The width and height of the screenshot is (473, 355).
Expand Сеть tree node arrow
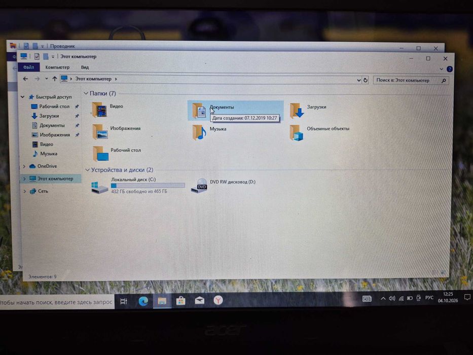coord(24,191)
